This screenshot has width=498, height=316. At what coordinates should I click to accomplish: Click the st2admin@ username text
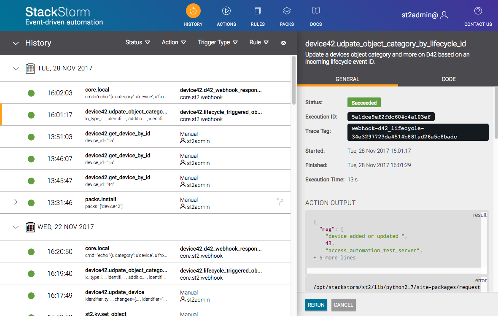(420, 15)
